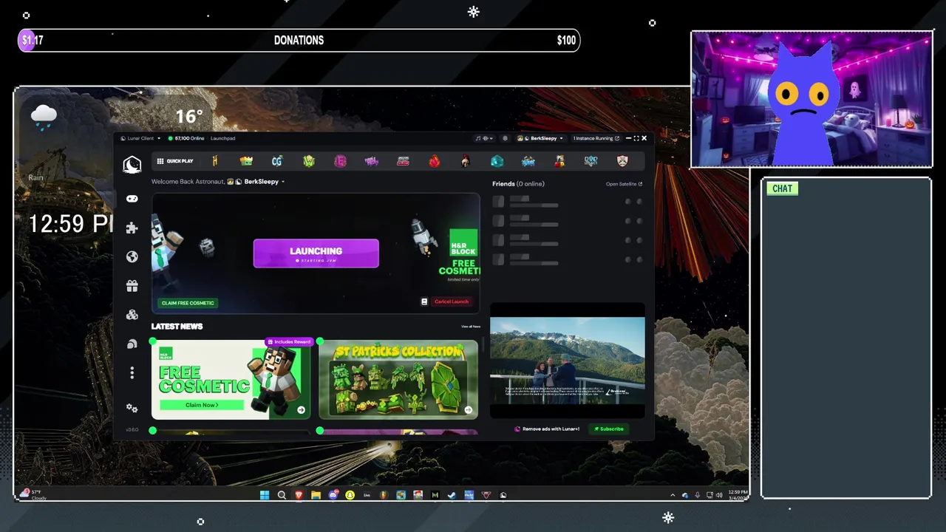Open the three-dot More sidebar menu
This screenshot has height=532, width=946.
tap(132, 373)
